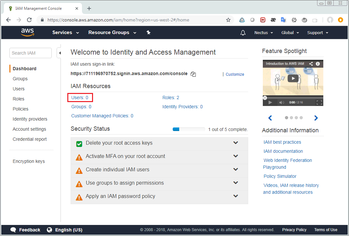
Task: Open Account settings in the sidebar
Action: tap(29, 129)
